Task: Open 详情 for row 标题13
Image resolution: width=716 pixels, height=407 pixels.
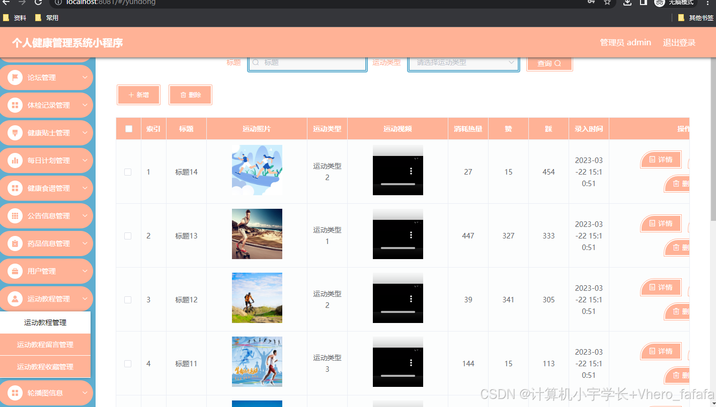Action: tap(661, 223)
